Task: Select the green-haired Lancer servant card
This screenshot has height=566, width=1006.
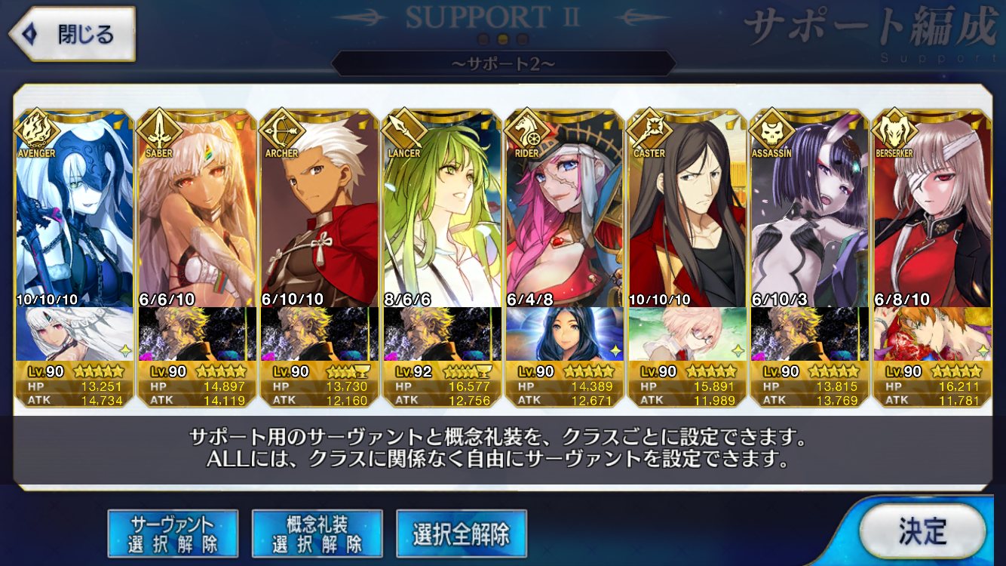Action: click(442, 209)
